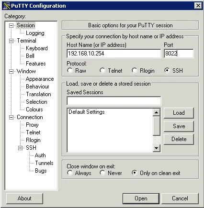Click the Save session button
The height and width of the screenshot is (208, 204).
point(179,126)
